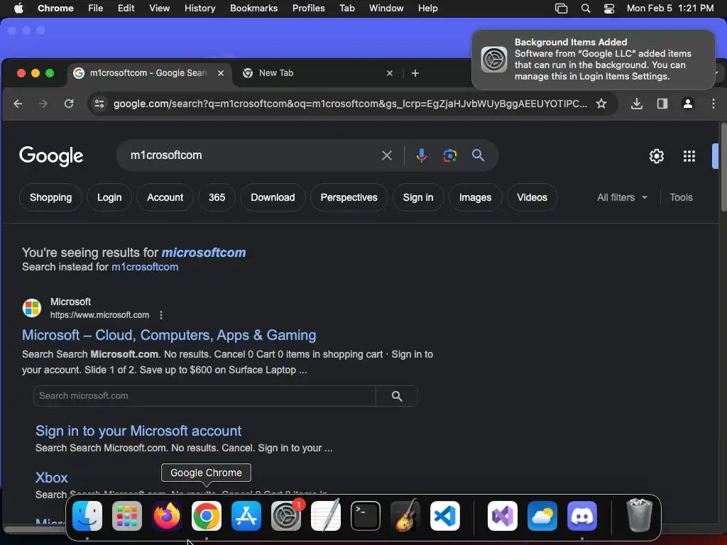The height and width of the screenshot is (545, 727).
Task: Click the Chrome address bar URL
Action: [x=350, y=104]
